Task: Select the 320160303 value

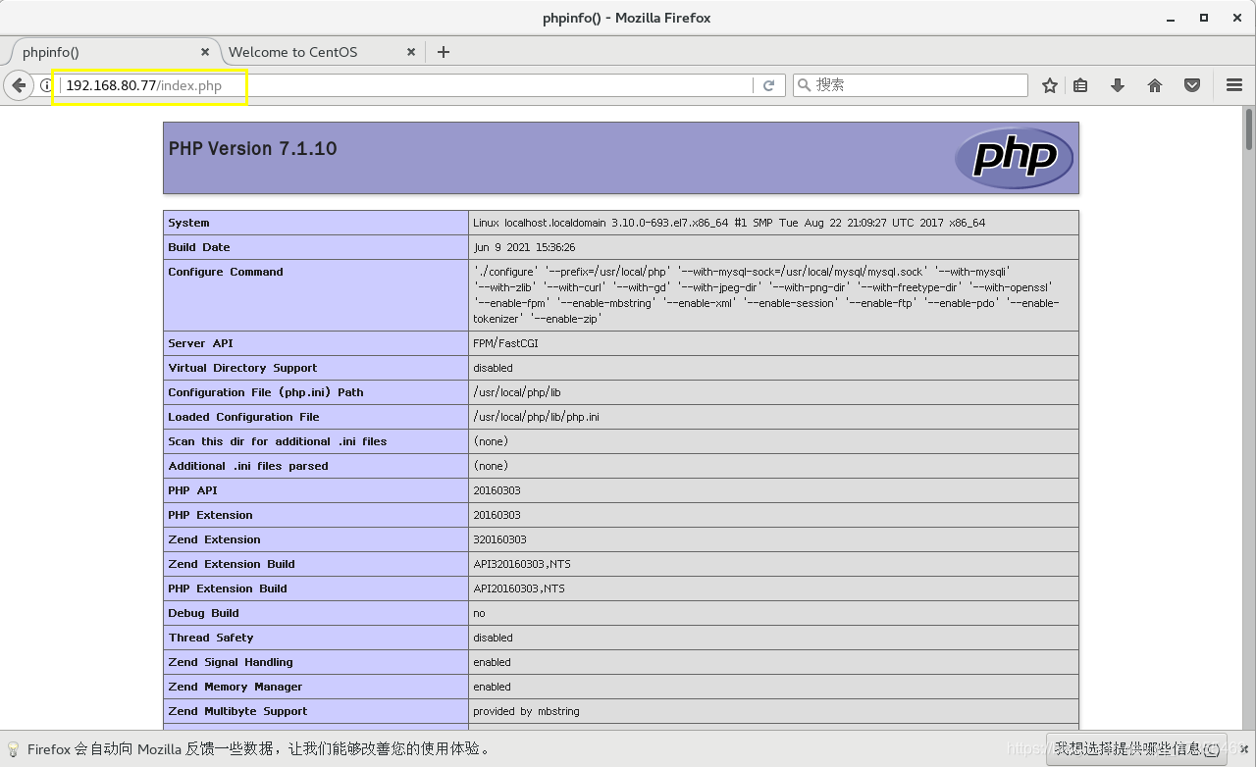Action: tap(499, 539)
